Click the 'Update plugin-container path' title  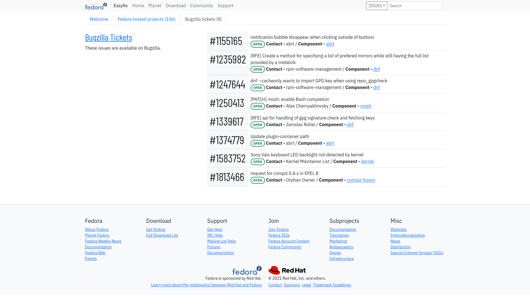pyautogui.click(x=280, y=136)
